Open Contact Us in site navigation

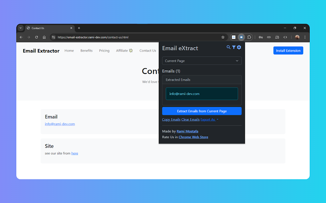pyautogui.click(x=148, y=51)
